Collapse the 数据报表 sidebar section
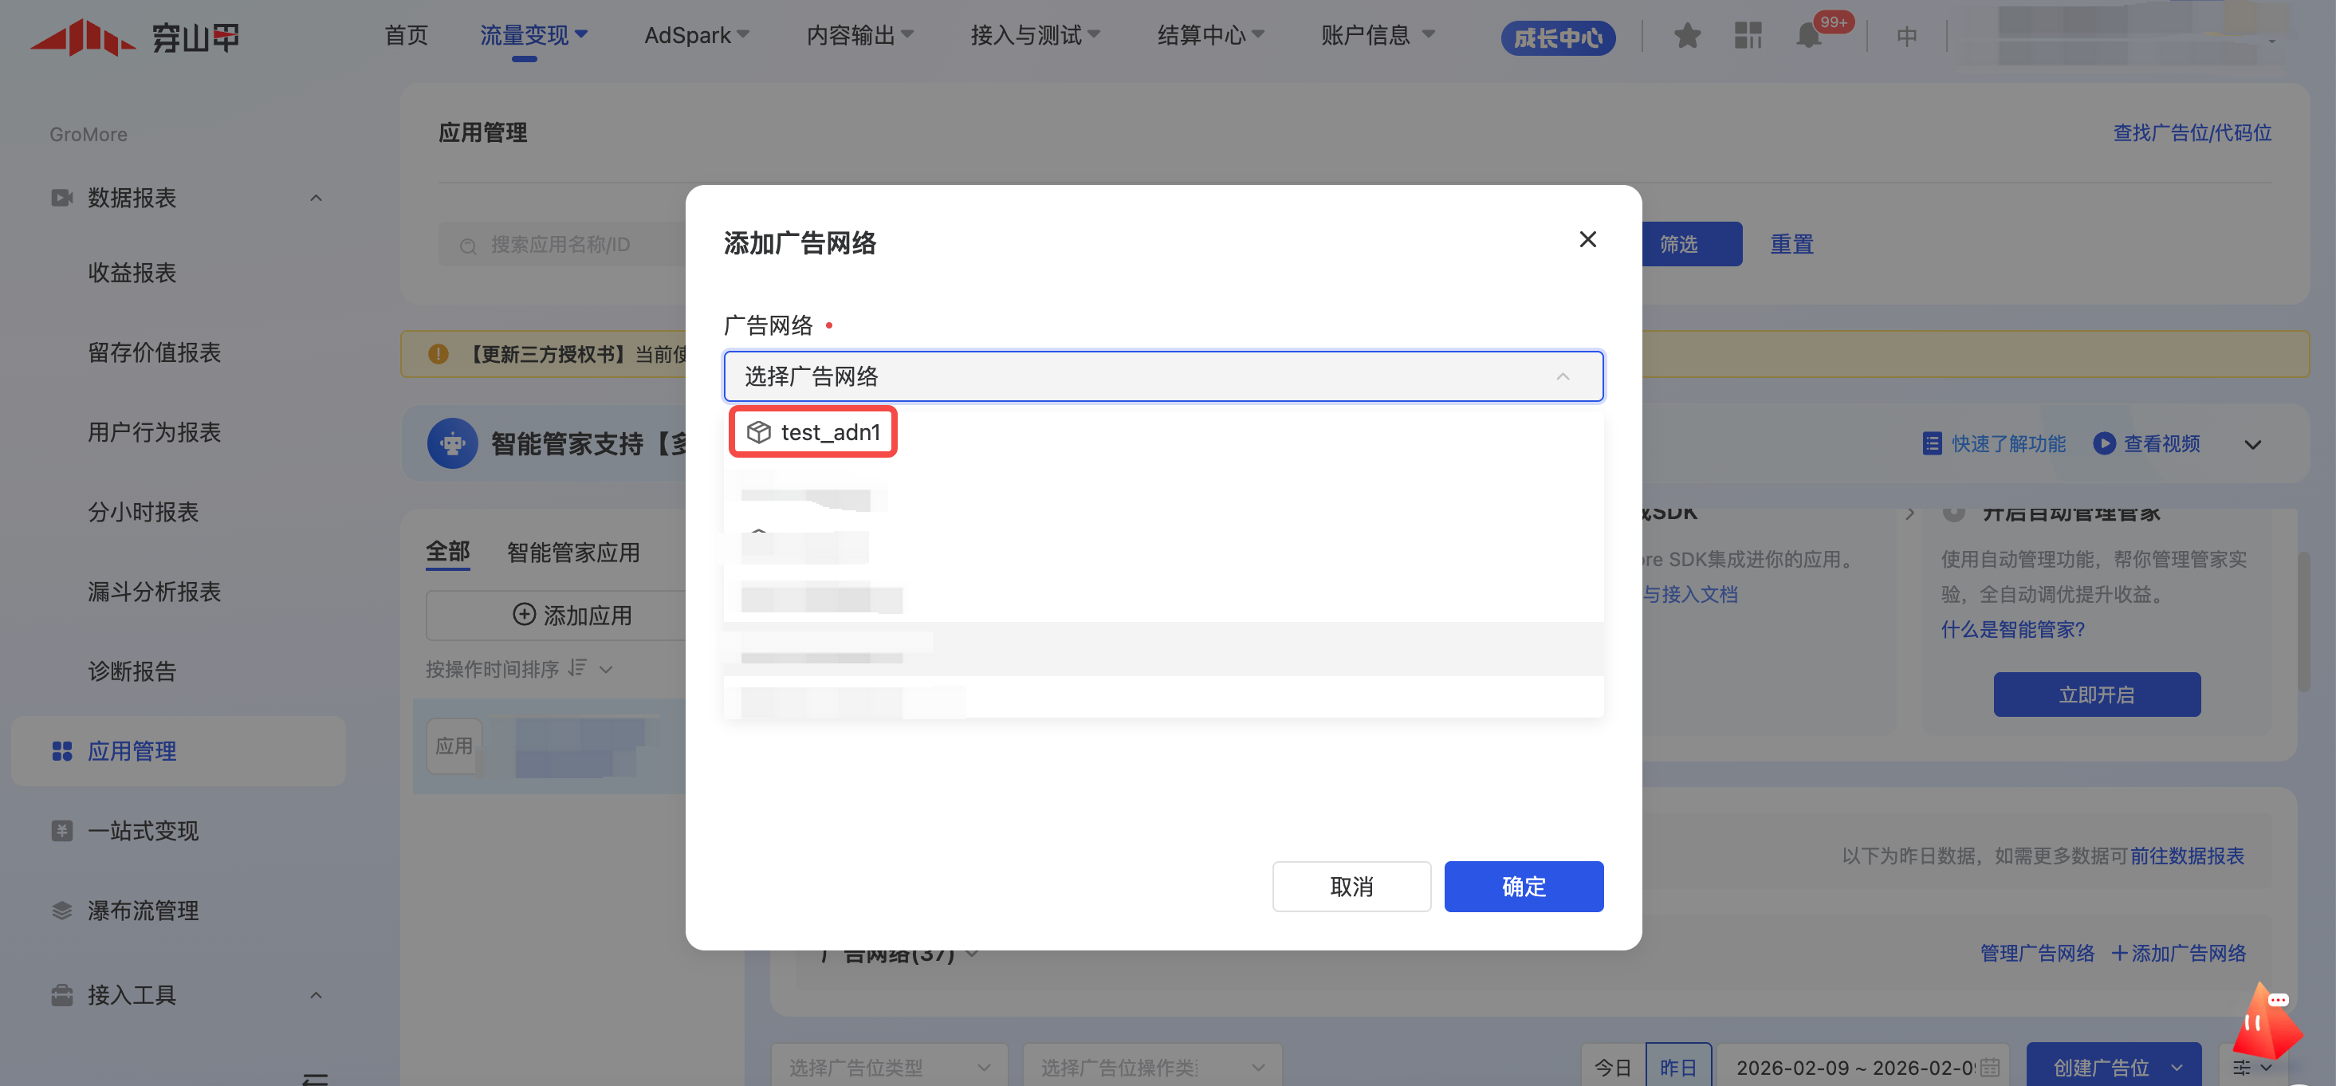The width and height of the screenshot is (2336, 1086). [316, 198]
